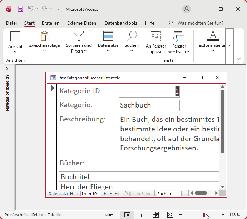Viewport: 247px width, 219px height.
Task: Click the '1 von 10' record number box
Action: (90, 194)
